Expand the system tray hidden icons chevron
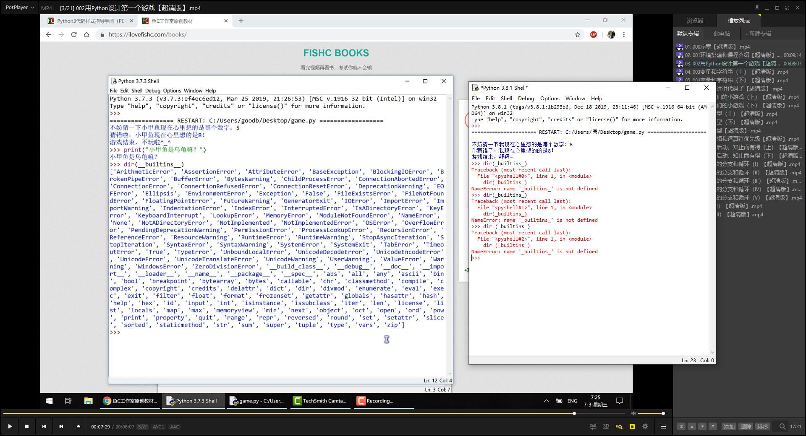The width and height of the screenshot is (806, 436). pos(546,401)
